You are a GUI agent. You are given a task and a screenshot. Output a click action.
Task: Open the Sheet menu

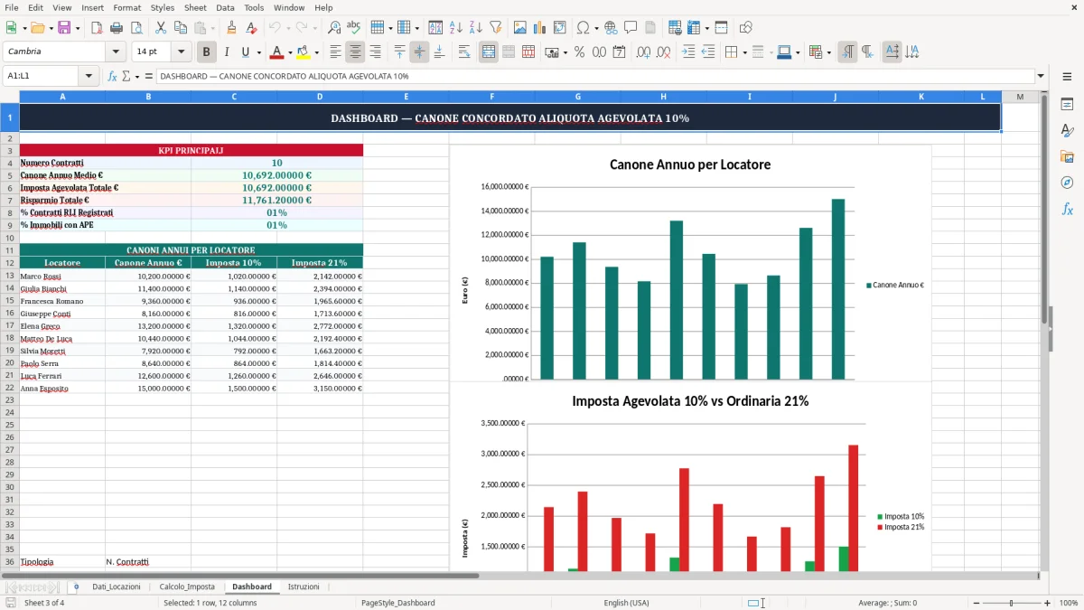pyautogui.click(x=195, y=7)
